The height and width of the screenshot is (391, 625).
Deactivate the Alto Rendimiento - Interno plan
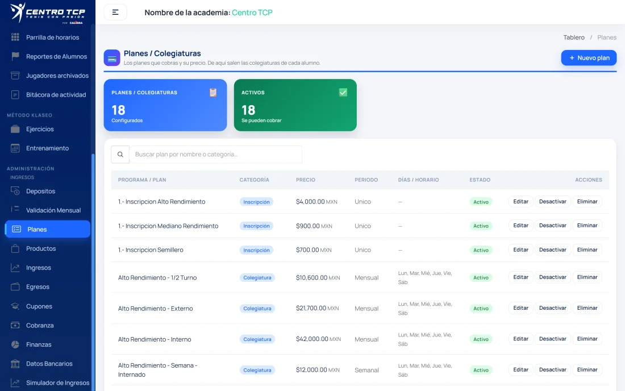coord(552,338)
